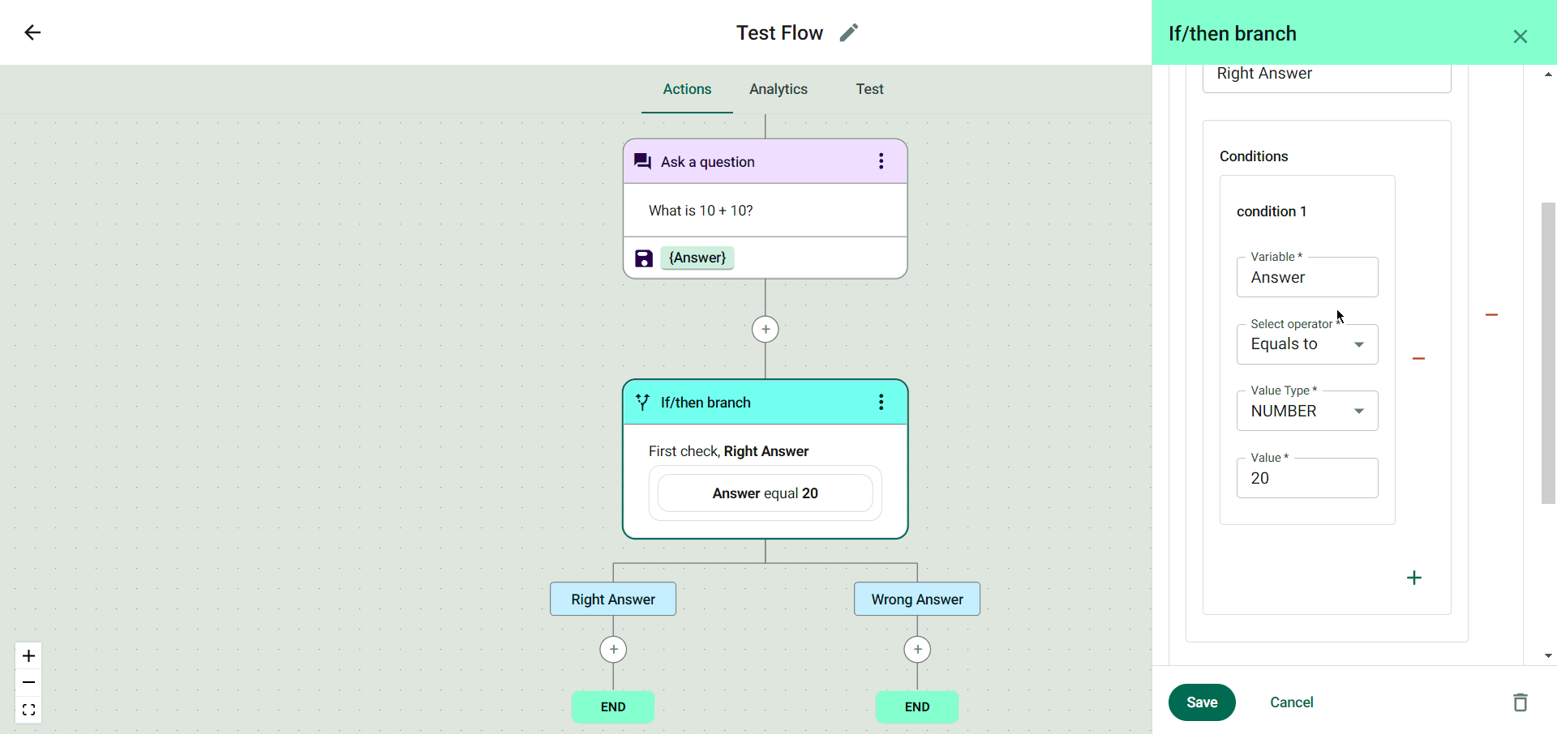
Task: Add step under Wrong Answer branch
Action: [917, 650]
